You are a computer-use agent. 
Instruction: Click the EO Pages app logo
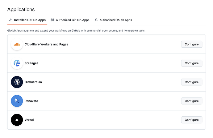[17, 63]
